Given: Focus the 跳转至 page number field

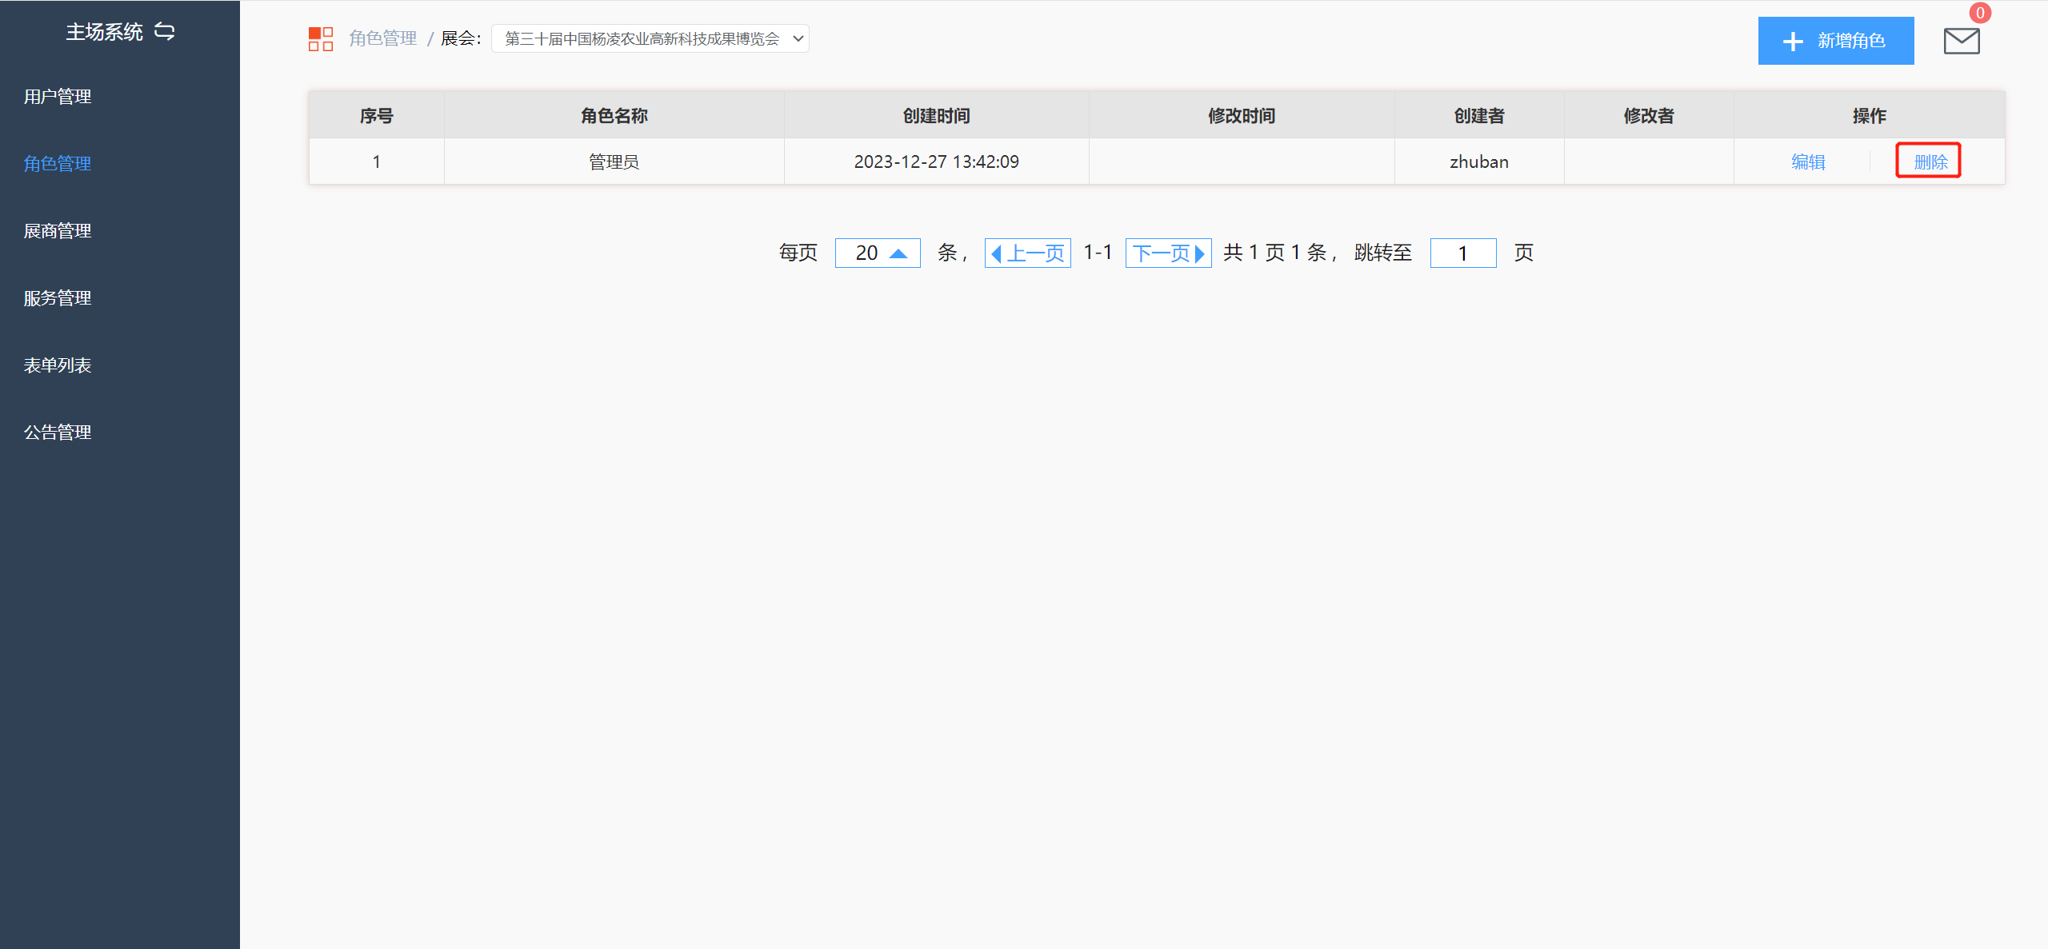Looking at the screenshot, I should [x=1463, y=253].
